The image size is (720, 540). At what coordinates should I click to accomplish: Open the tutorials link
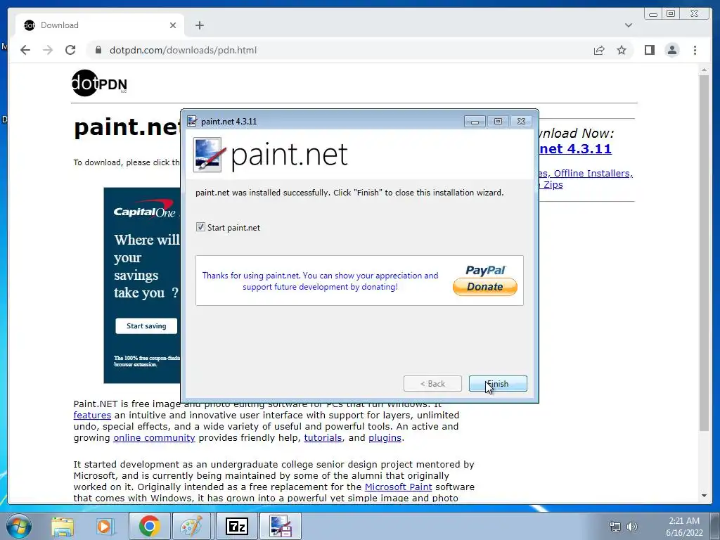[323, 437]
